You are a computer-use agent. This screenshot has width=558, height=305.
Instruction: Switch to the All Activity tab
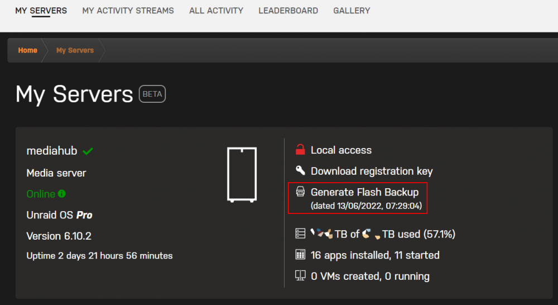216,11
